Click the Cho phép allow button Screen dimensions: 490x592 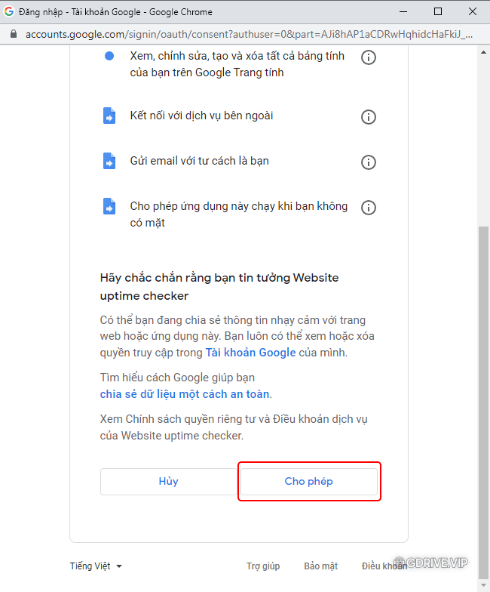click(x=309, y=482)
